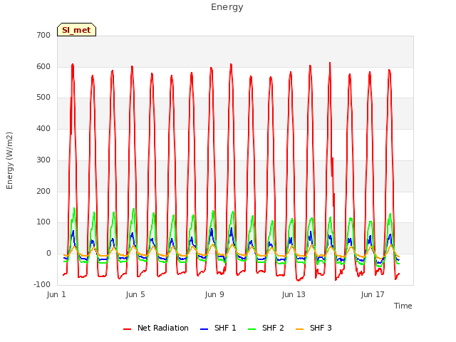
Task: Click the red Net Radiation legend swatch
Action: click(127, 329)
